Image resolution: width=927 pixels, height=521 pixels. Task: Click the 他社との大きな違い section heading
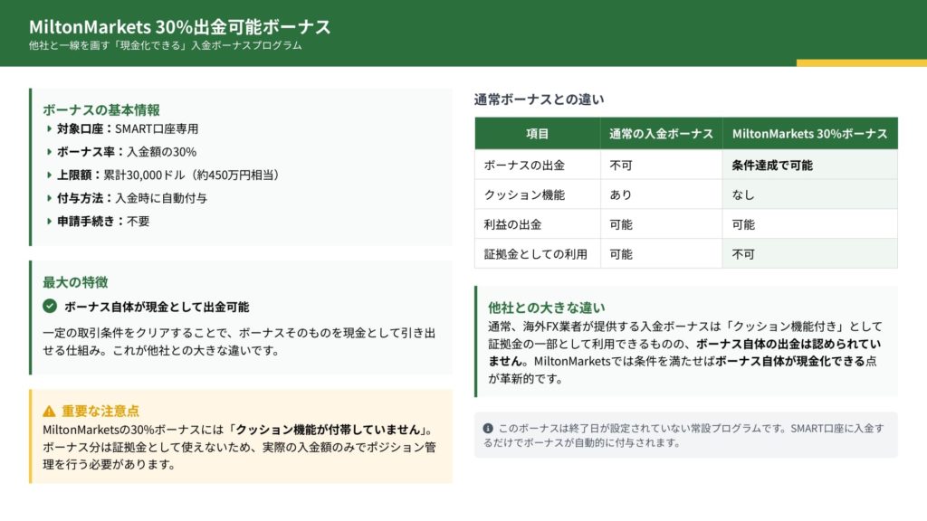pos(547,308)
